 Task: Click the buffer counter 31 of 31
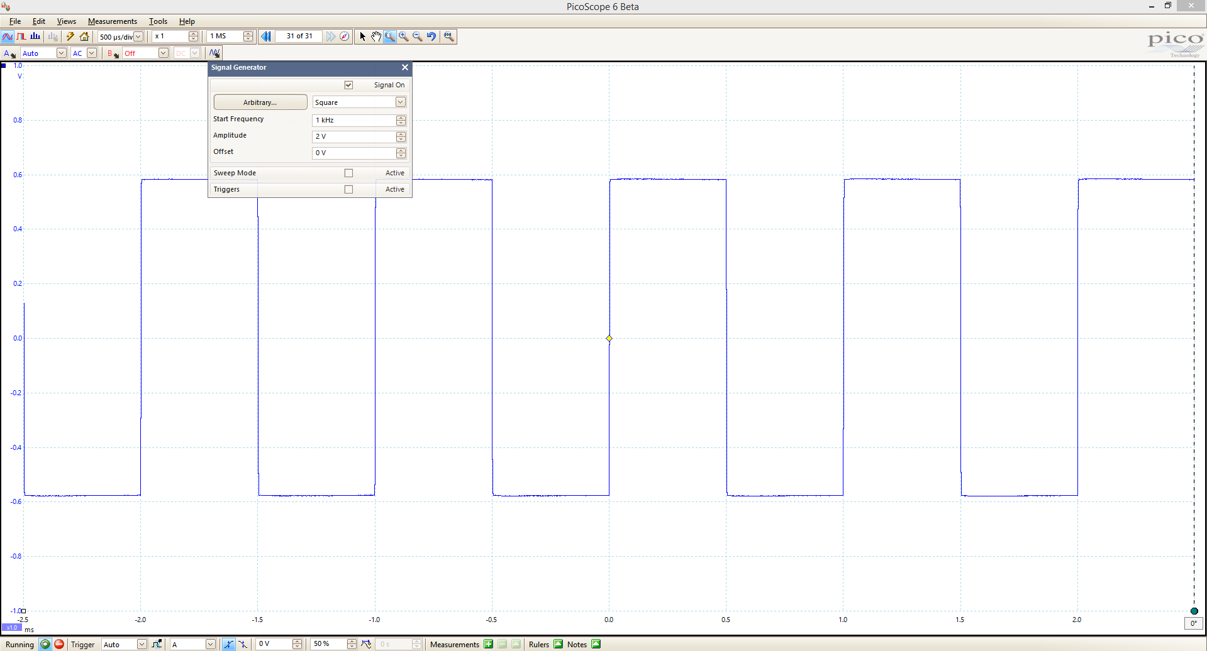pyautogui.click(x=299, y=36)
